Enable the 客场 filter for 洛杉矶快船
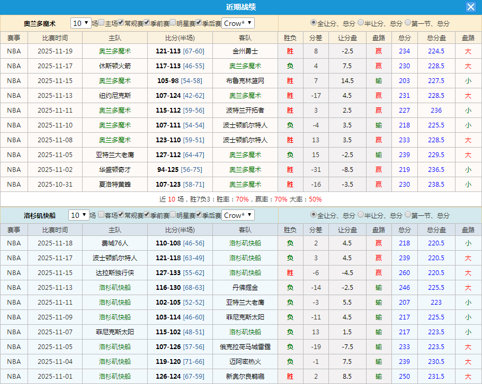Image resolution: width=482 pixels, height=384 pixels. click(101, 215)
